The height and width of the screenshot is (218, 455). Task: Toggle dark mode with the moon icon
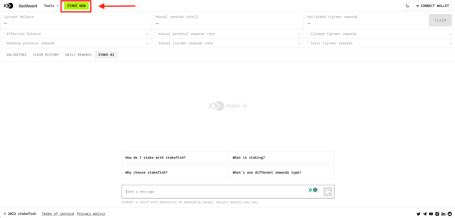pyautogui.click(x=408, y=6)
